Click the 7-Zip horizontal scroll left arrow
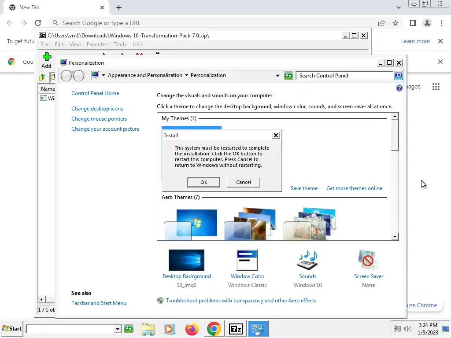451x338 pixels. (x=41, y=299)
